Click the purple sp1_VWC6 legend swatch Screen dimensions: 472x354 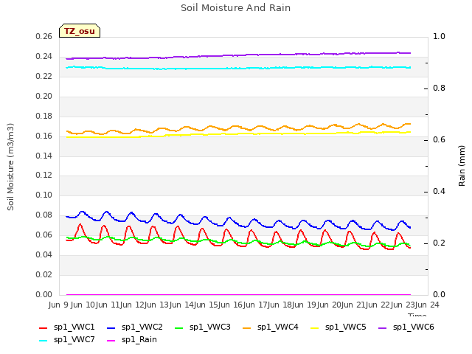pos(383,328)
